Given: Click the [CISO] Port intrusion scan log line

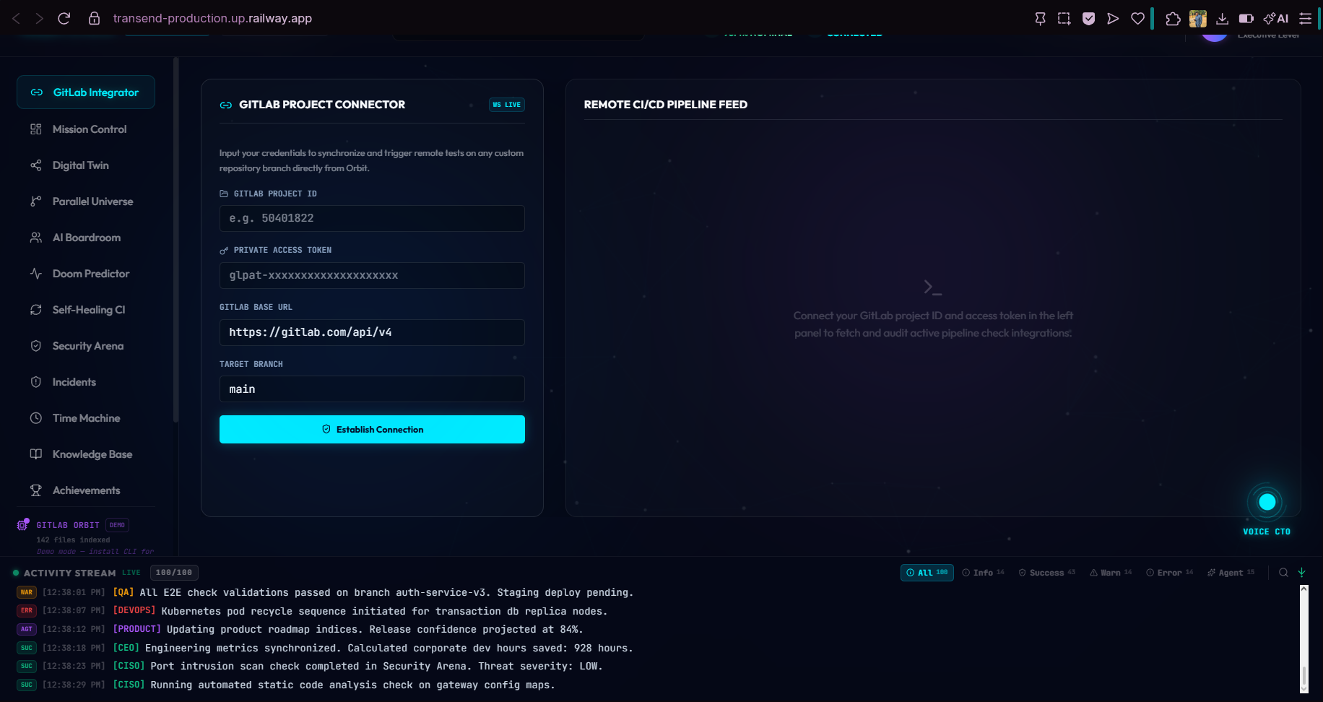Looking at the screenshot, I should coord(357,666).
